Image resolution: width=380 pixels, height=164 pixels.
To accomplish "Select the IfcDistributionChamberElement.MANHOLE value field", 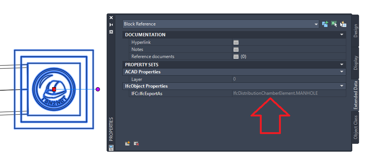I will pos(289,93).
